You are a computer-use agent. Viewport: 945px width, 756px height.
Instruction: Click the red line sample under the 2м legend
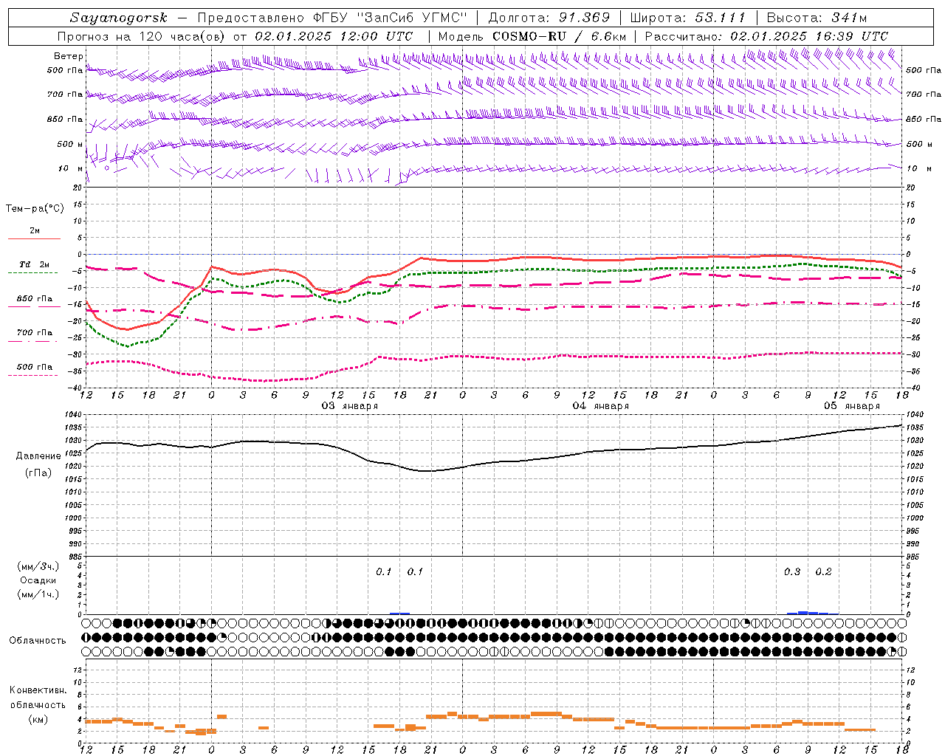click(x=34, y=239)
